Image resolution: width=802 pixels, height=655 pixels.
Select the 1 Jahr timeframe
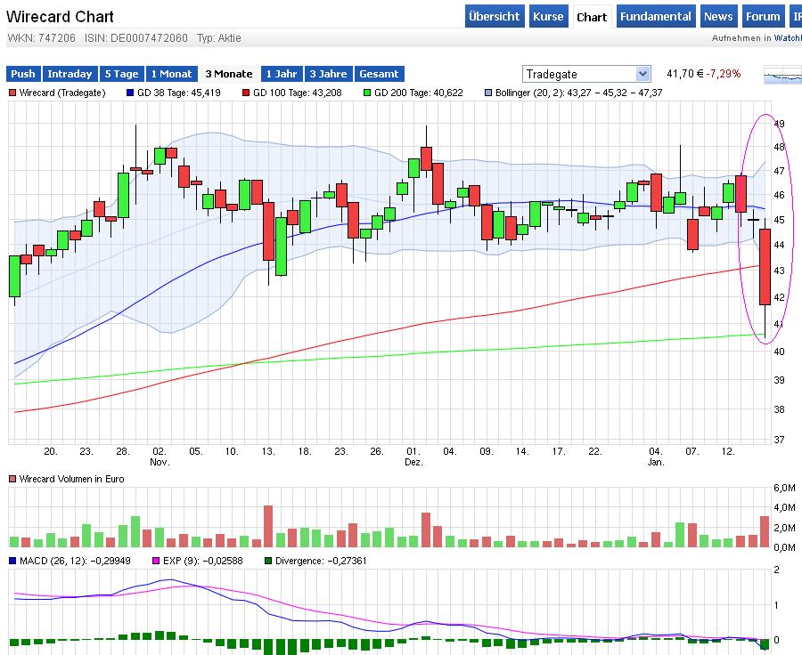click(282, 74)
